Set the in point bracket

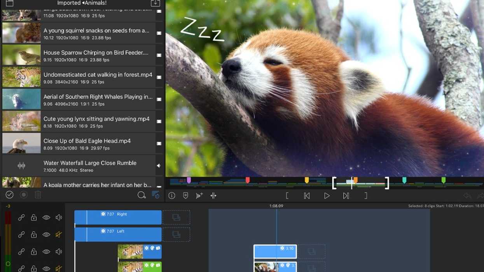click(287, 196)
